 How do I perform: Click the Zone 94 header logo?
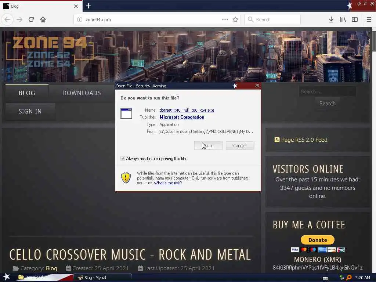point(49,51)
